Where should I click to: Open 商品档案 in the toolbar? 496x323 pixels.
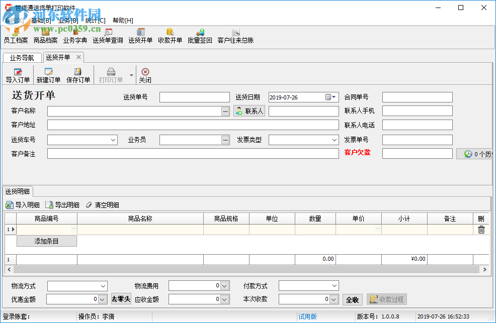coord(46,36)
